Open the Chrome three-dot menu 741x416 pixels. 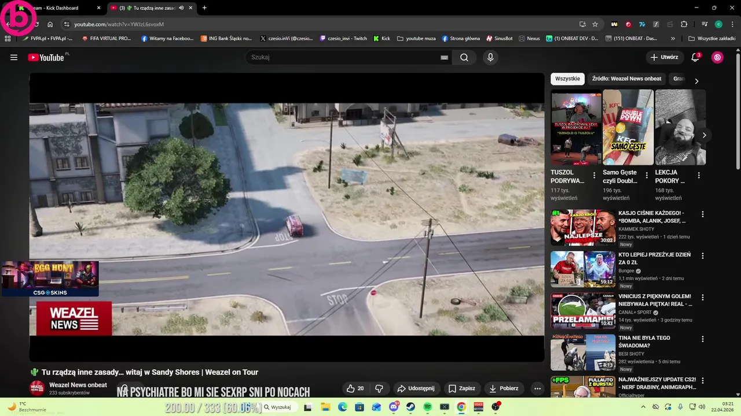[732, 24]
